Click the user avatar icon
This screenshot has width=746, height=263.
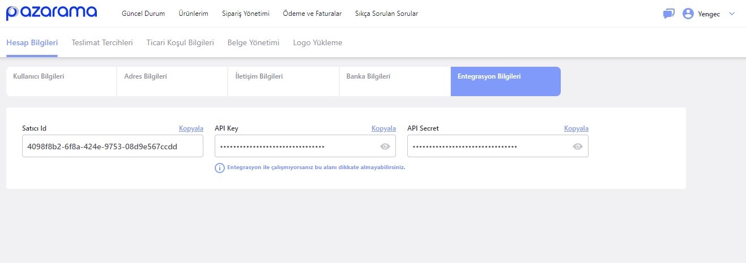688,14
